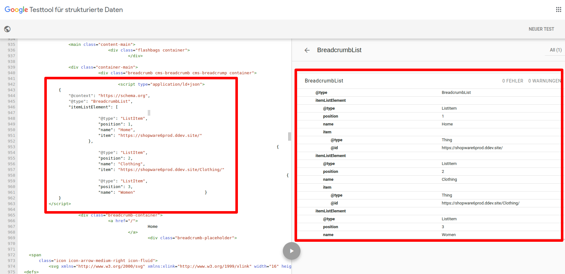Click the globe URL icon

[x=7, y=29]
